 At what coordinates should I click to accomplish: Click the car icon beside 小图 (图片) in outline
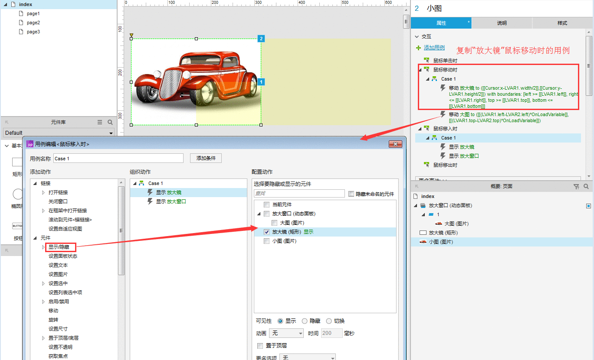coord(423,242)
